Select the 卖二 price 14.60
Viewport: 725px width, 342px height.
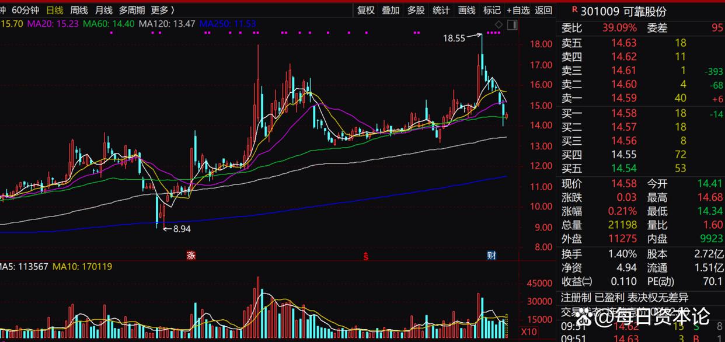pyautogui.click(x=624, y=85)
